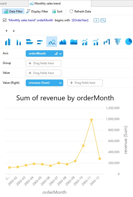Add a filter condition group with parentheses button

[x=103, y=20]
